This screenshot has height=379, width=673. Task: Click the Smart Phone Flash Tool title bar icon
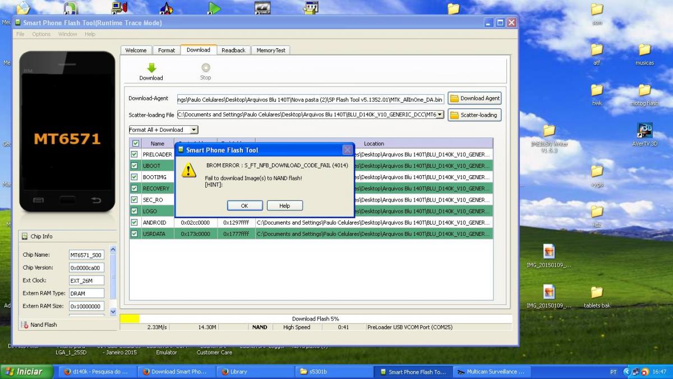17,22
